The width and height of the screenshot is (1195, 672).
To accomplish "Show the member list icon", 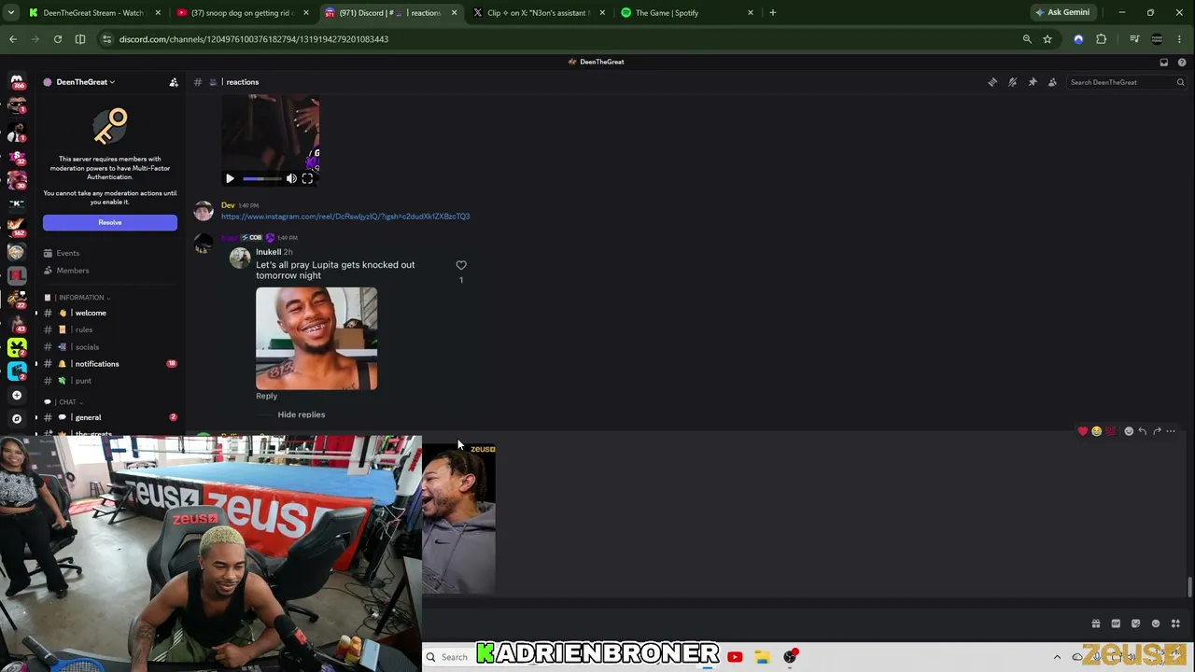I will tap(1052, 82).
